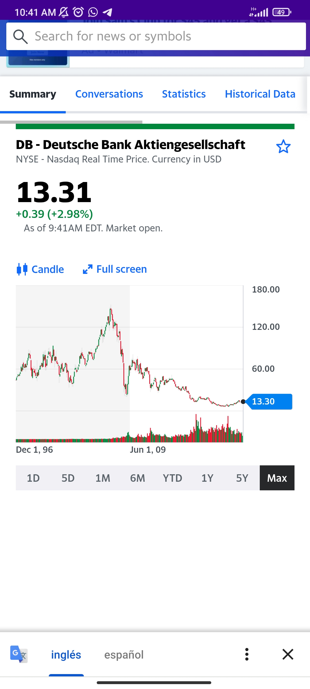
Task: Tap the search magnifier icon
Action: [x=20, y=36]
